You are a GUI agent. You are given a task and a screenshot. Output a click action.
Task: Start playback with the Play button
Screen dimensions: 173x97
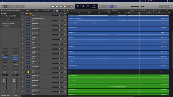[65, 6]
